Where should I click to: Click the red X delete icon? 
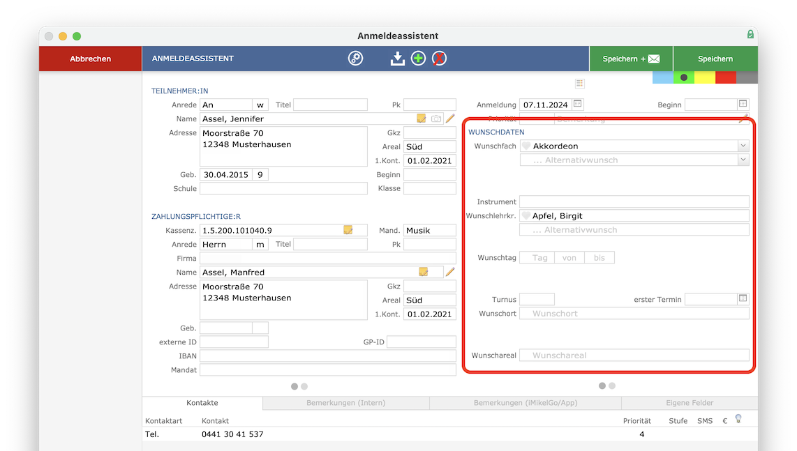[x=439, y=59]
